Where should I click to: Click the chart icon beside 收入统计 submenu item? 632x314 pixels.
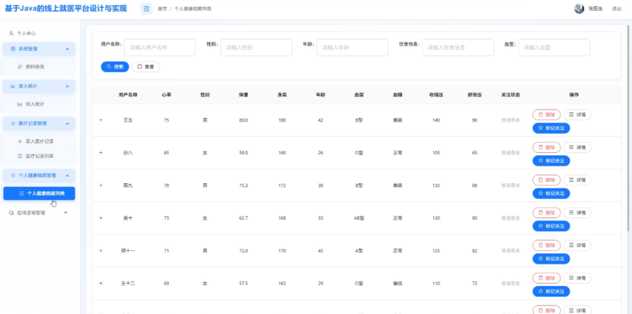(x=20, y=104)
